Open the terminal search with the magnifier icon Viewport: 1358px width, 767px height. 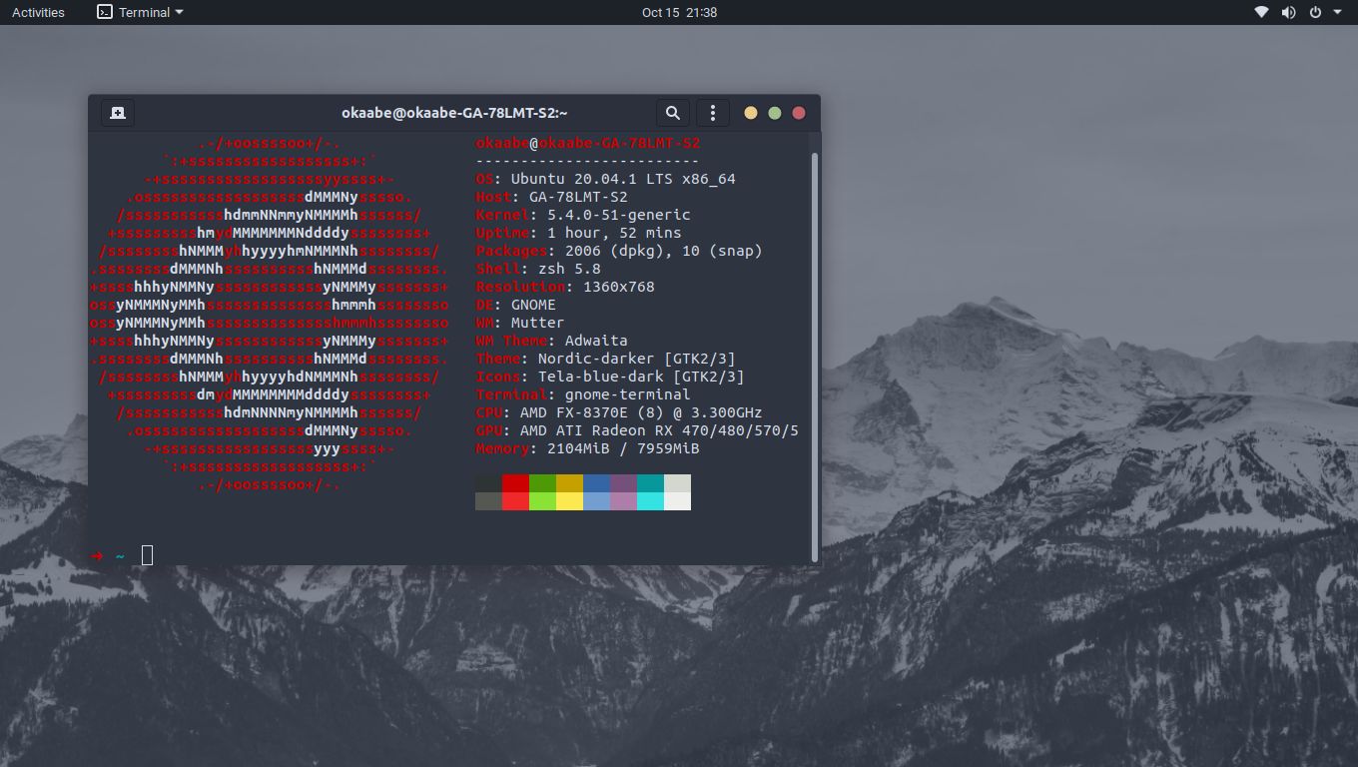[672, 113]
